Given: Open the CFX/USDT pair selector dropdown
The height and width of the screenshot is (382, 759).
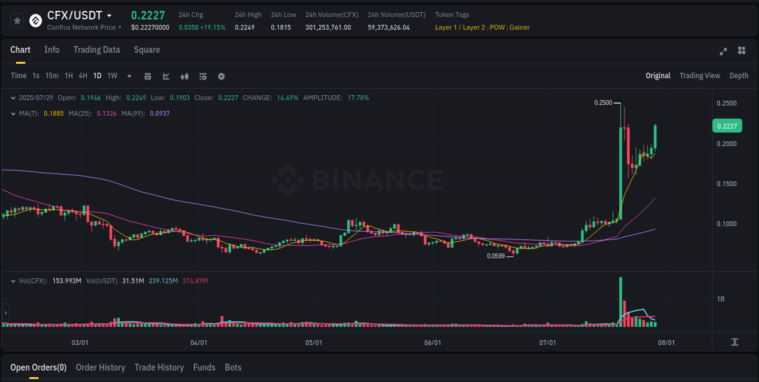Looking at the screenshot, I should (x=109, y=15).
